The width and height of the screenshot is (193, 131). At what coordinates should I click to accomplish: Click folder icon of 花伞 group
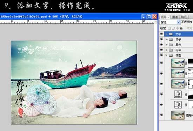(x=171, y=50)
